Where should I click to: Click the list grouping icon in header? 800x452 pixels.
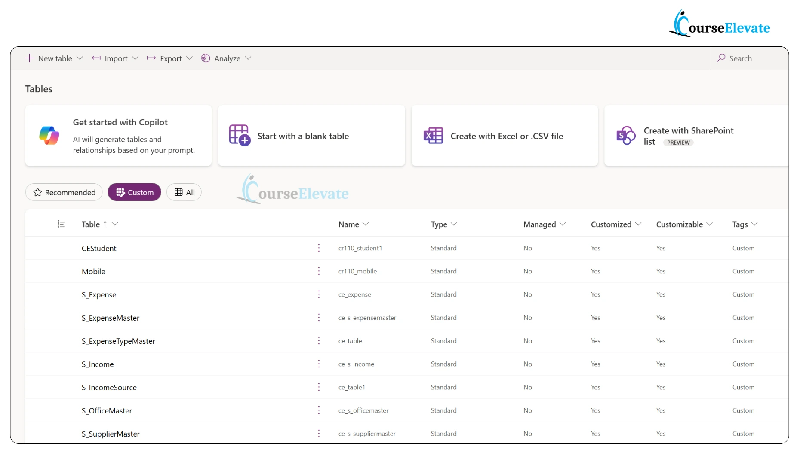(62, 224)
